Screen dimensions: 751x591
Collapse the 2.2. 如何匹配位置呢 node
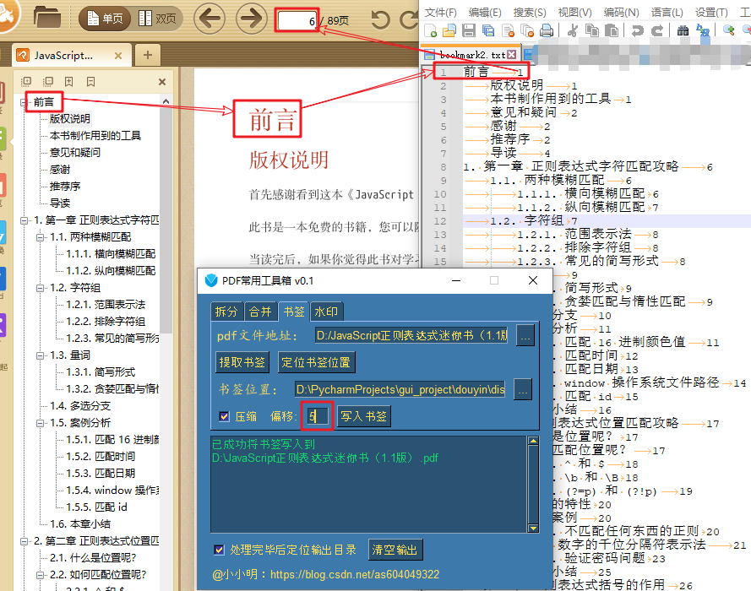click(x=41, y=575)
